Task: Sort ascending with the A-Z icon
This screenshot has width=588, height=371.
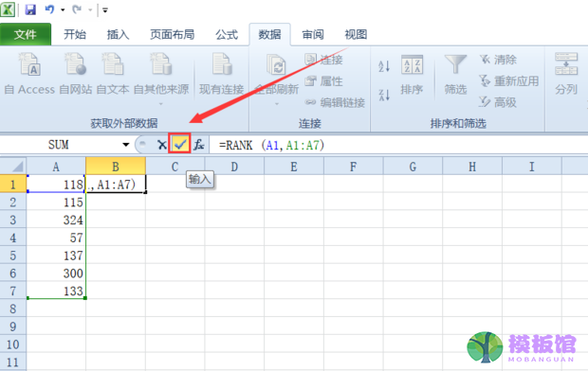Action: [x=384, y=66]
